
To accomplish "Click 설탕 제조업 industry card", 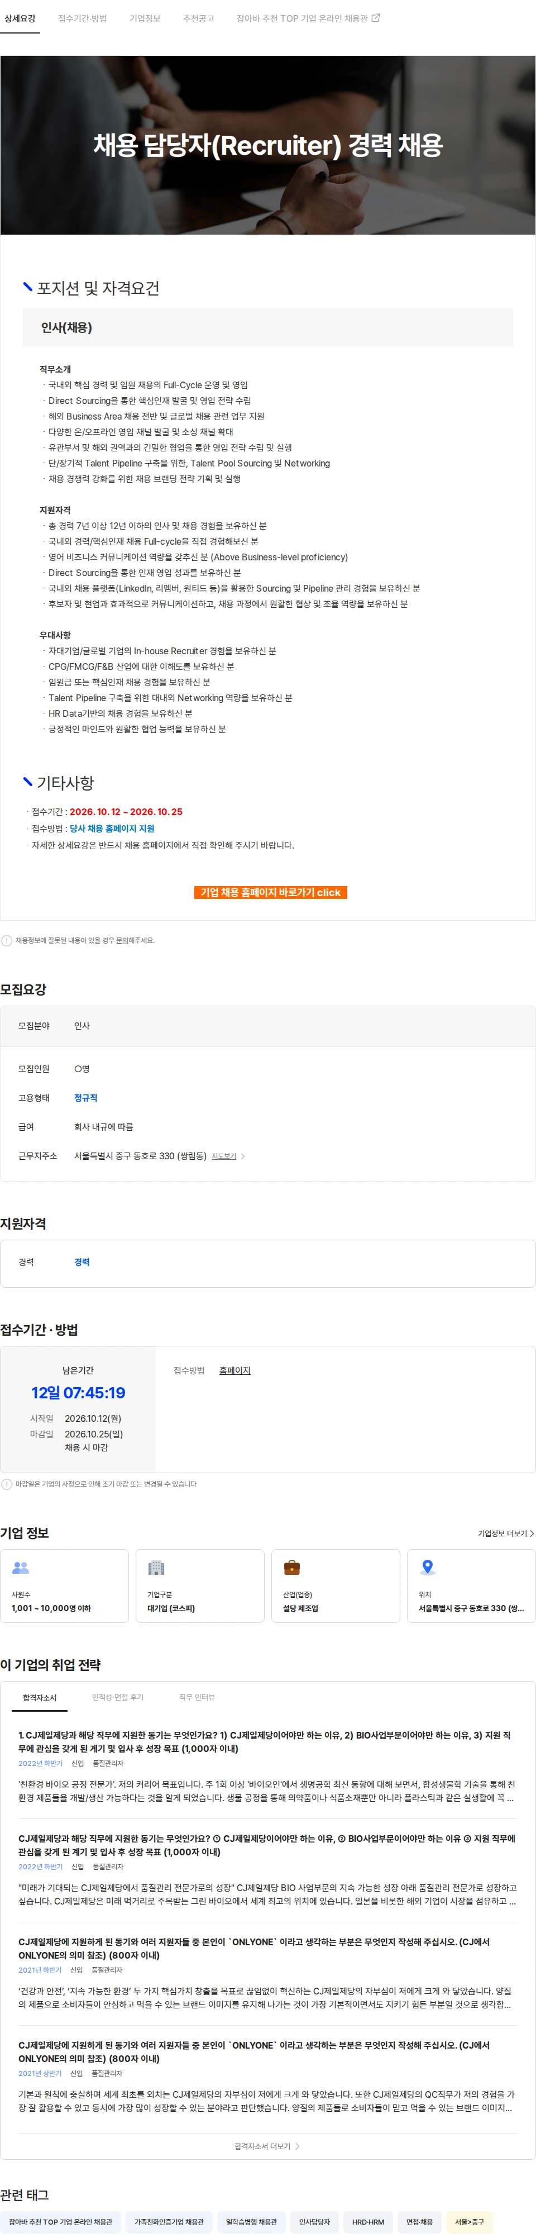I will coord(336,1585).
